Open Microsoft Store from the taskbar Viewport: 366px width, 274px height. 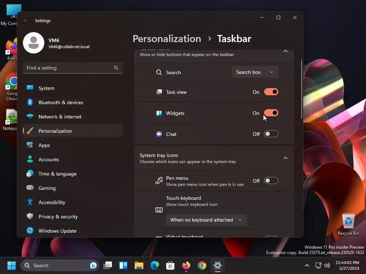coord(170,265)
